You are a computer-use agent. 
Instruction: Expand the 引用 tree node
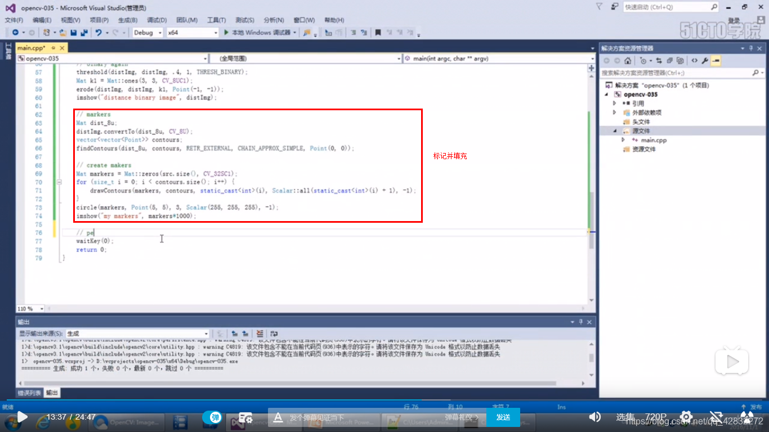tap(615, 103)
